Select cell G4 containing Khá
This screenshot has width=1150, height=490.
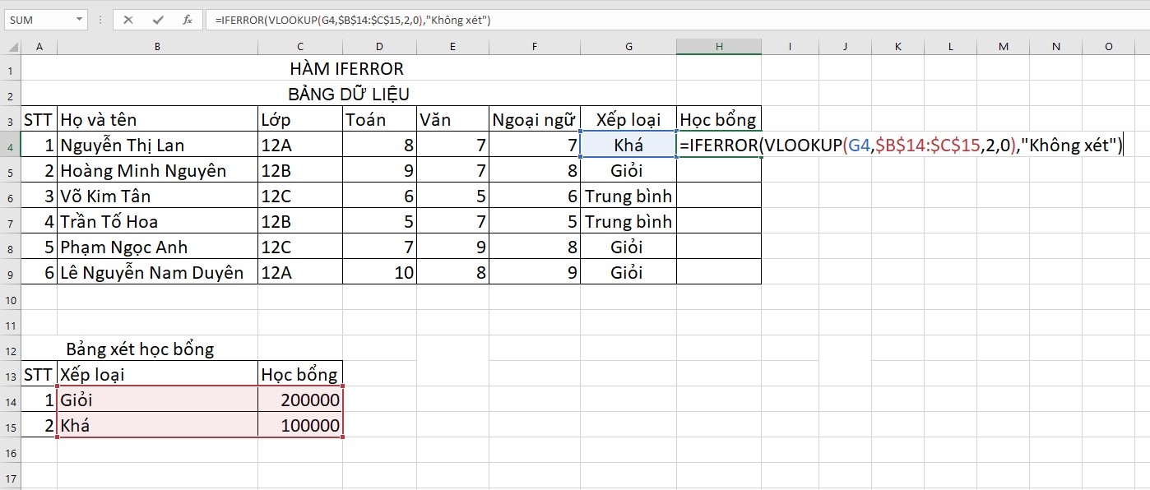coord(628,144)
